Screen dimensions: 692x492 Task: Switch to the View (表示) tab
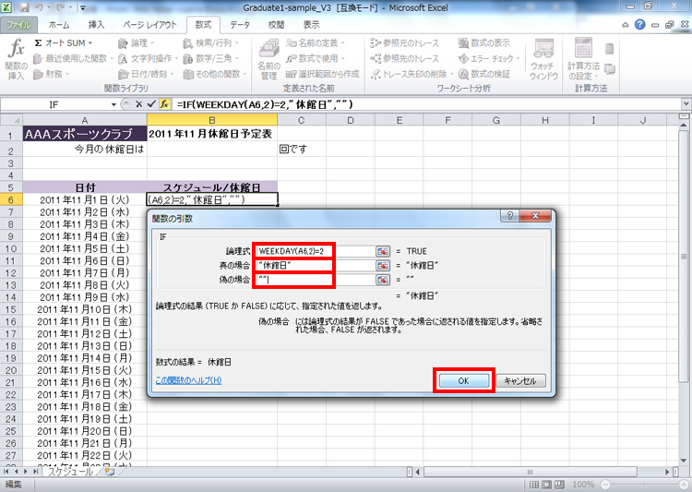[x=311, y=25]
